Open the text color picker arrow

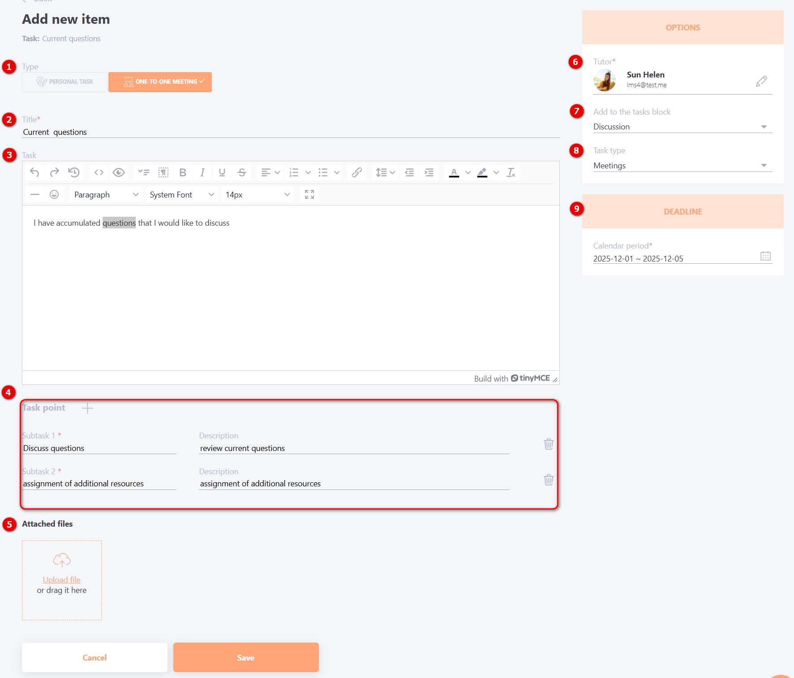coord(468,172)
